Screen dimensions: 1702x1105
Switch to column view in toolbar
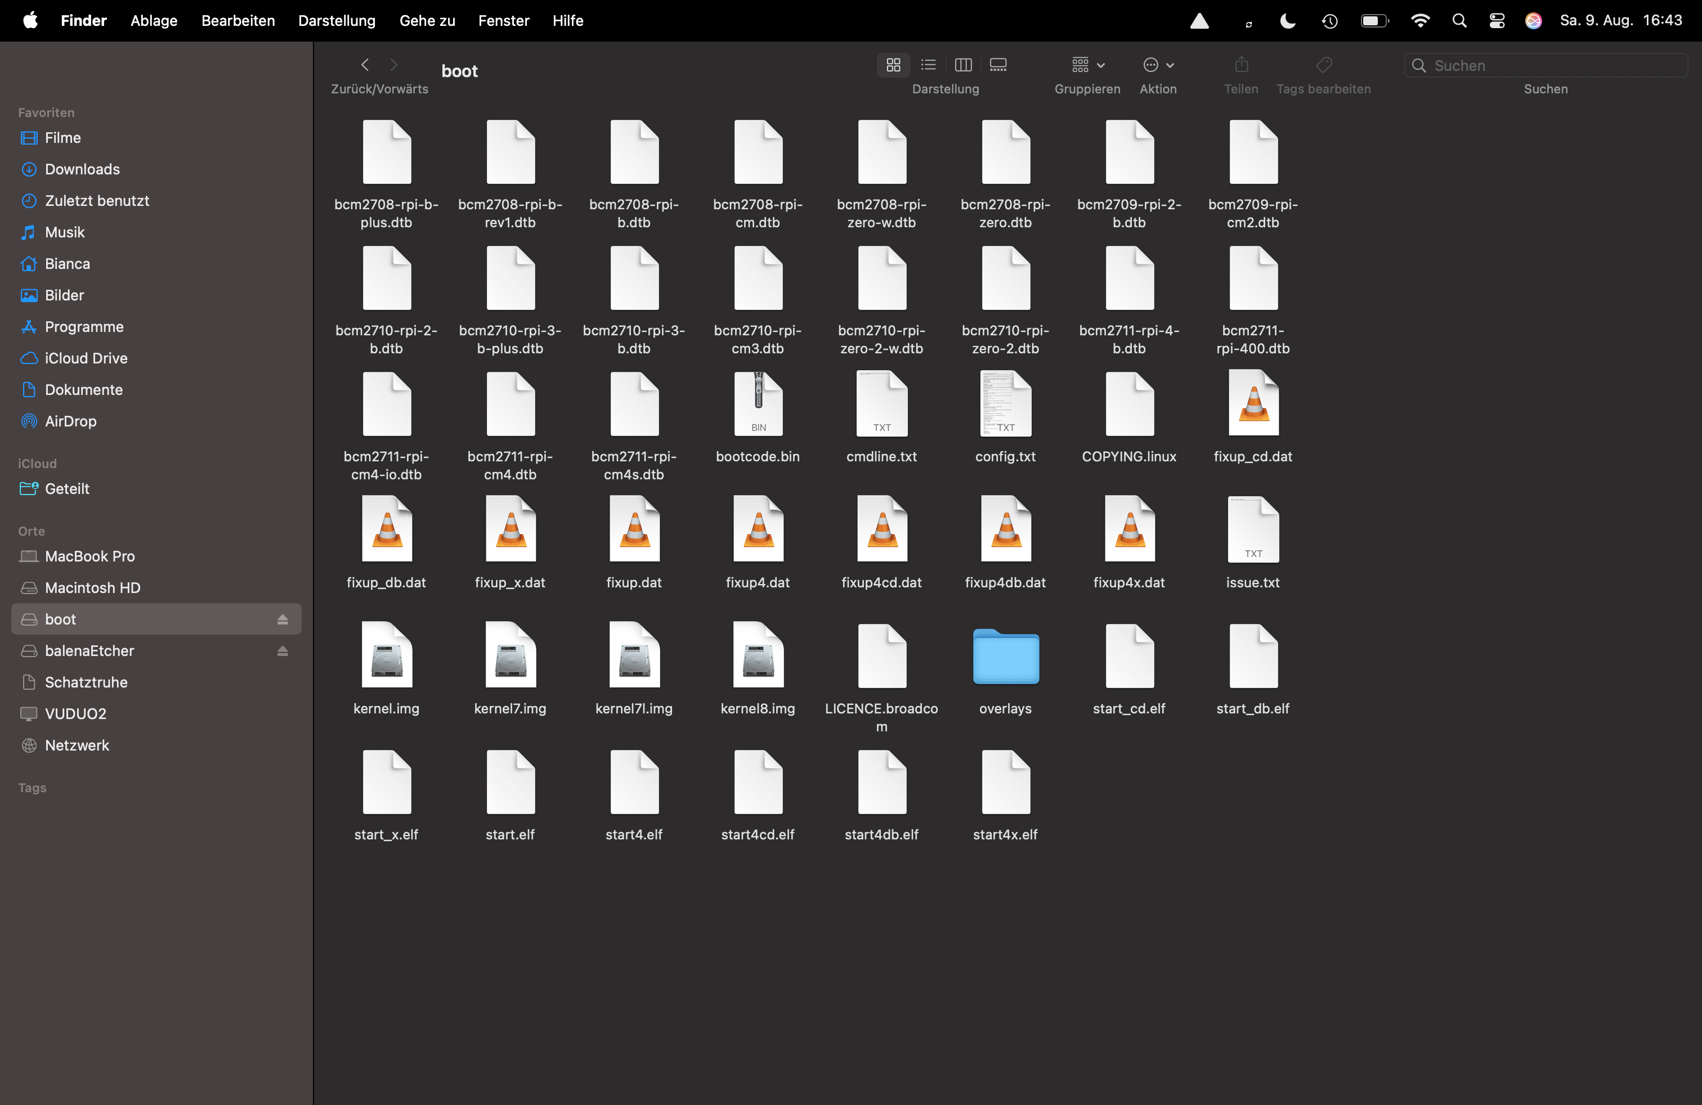pyautogui.click(x=962, y=65)
